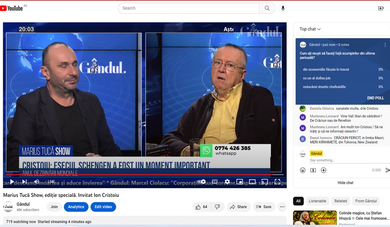Click Daniela Ghiurca's chat avatar
Viewport: 390px width, 227px height.
303,109
